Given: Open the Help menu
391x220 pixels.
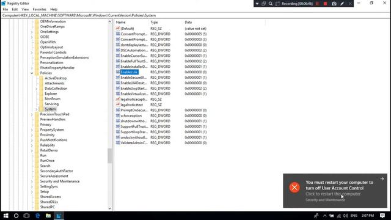Looking at the screenshot, I should (54, 9).
